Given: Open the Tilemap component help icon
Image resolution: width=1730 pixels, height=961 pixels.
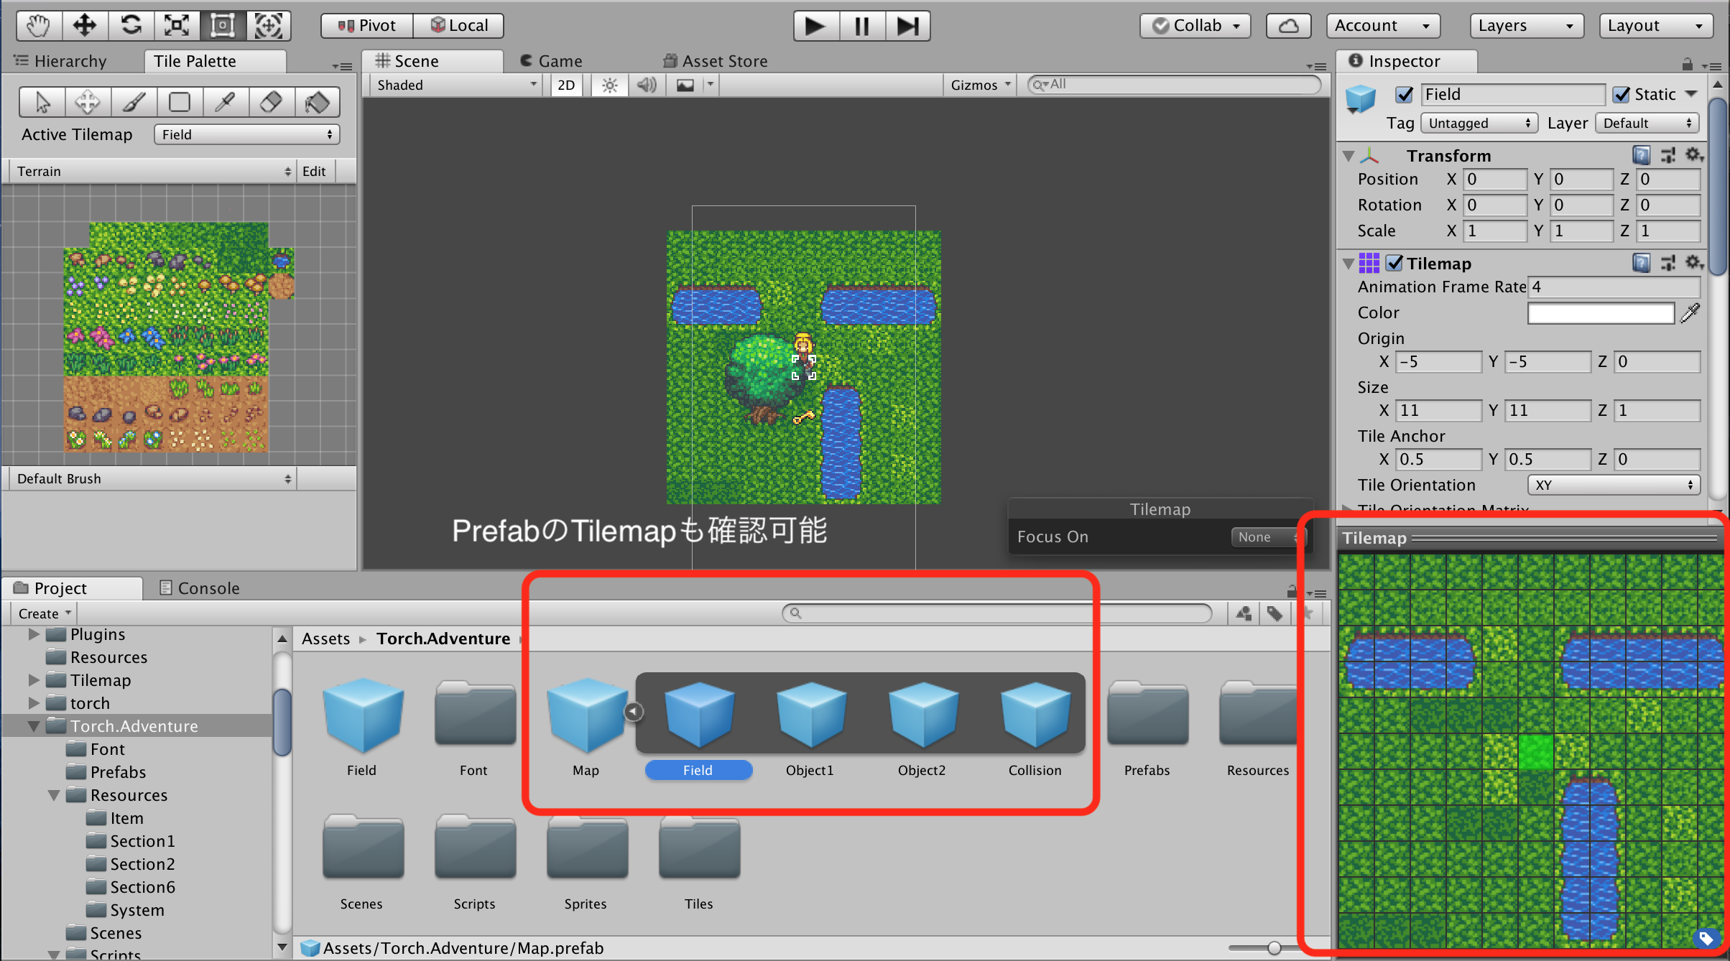Looking at the screenshot, I should (1641, 263).
